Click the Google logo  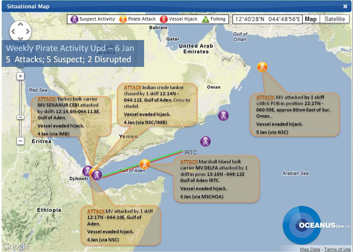(x=15, y=246)
